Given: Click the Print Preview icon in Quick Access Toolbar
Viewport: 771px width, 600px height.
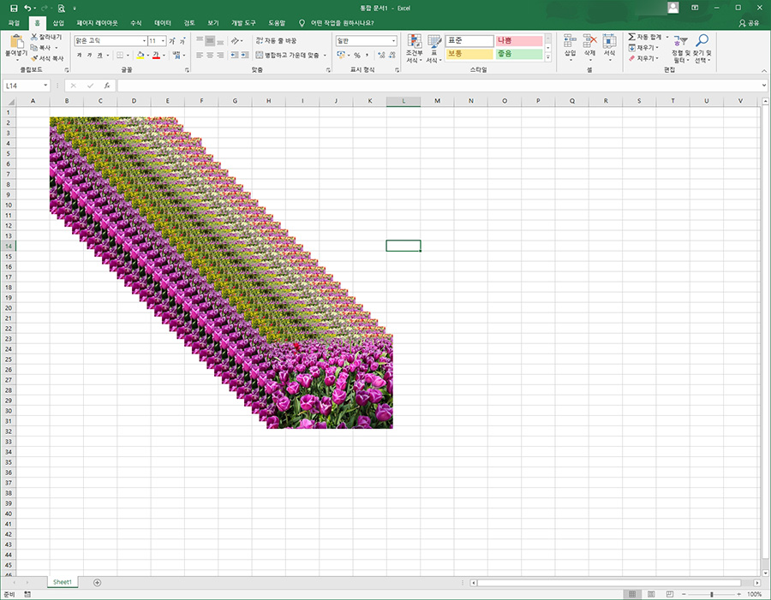Looking at the screenshot, I should pos(61,9).
